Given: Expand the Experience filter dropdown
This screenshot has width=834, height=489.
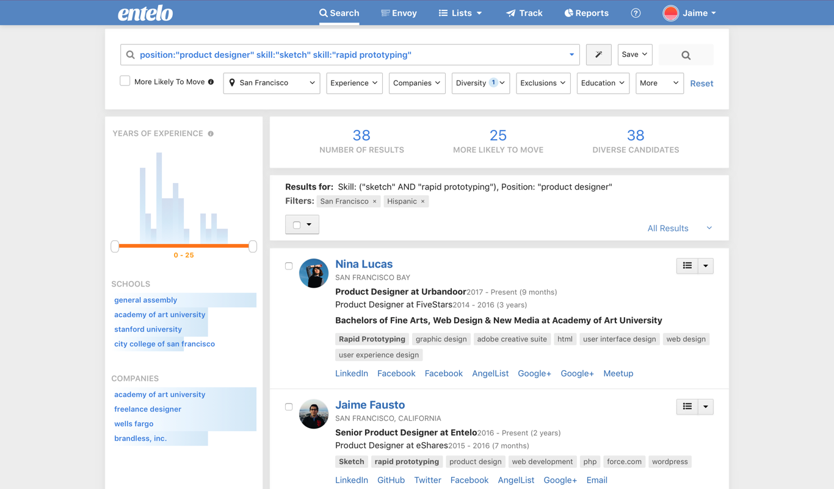Looking at the screenshot, I should [x=354, y=83].
